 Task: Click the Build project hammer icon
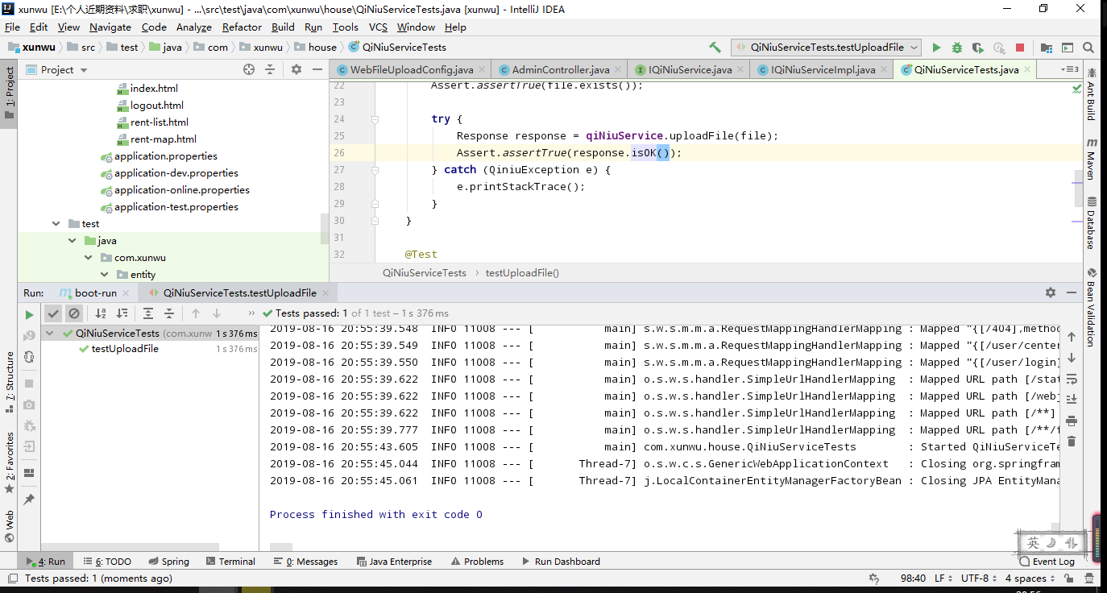(x=715, y=48)
